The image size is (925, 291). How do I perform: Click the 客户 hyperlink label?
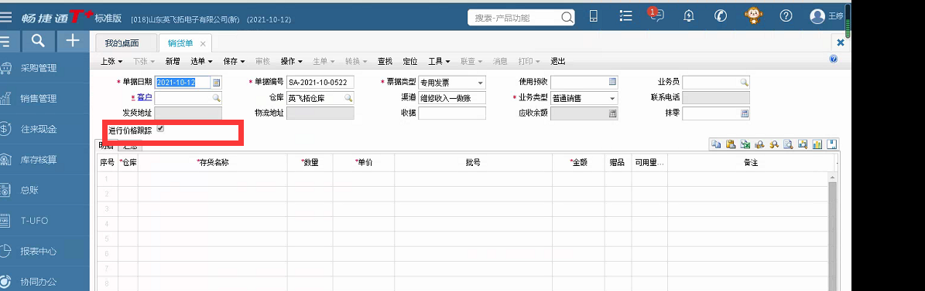[145, 97]
